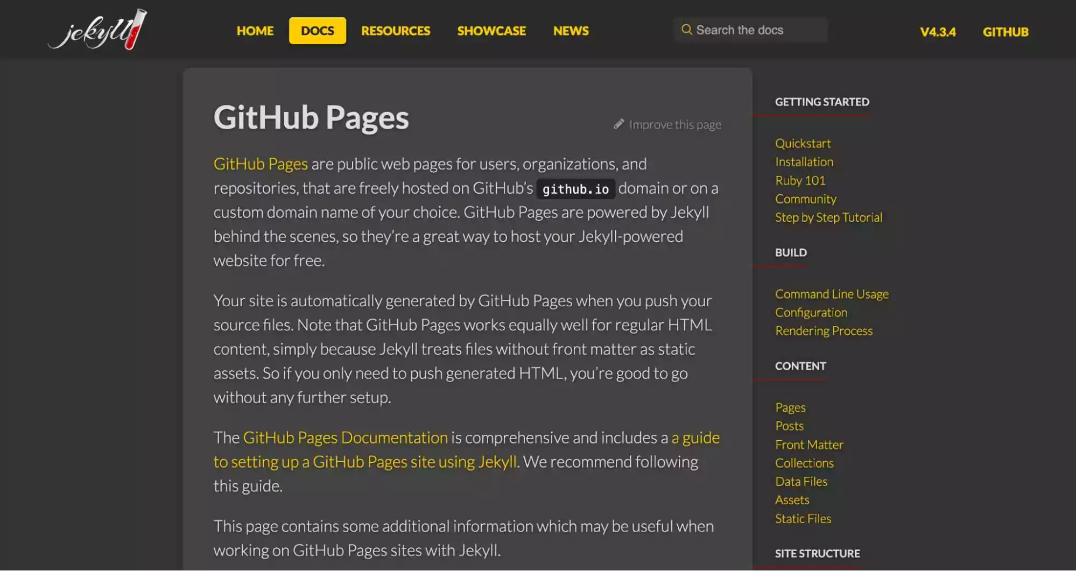Click the Getting Started section heading
The height and width of the screenshot is (571, 1076).
(822, 102)
